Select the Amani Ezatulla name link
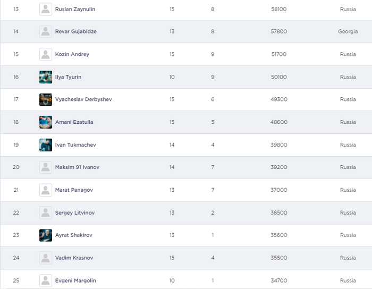Viewport: 372px width, 289px height. (x=74, y=122)
